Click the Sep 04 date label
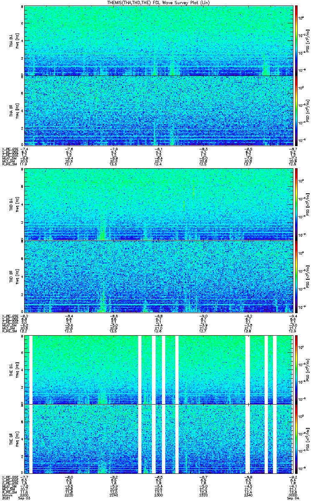313x501 pixels. 293,498
